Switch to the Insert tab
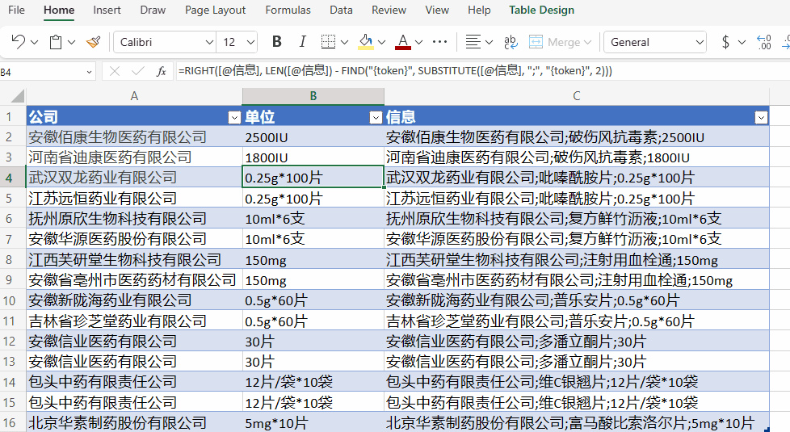This screenshot has width=790, height=432. click(x=107, y=10)
